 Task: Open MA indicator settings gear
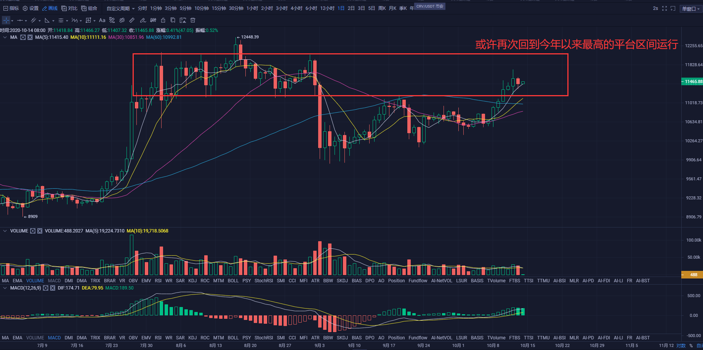(23, 37)
